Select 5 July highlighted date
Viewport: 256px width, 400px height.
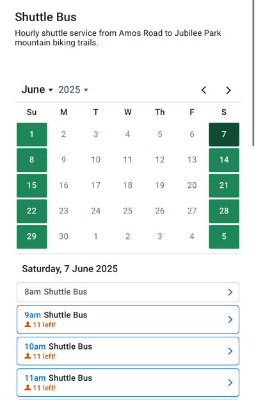(224, 236)
